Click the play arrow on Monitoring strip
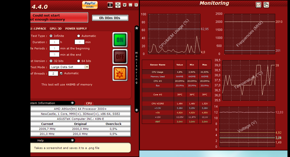Viewport: 290px width, 157px height. click(137, 110)
